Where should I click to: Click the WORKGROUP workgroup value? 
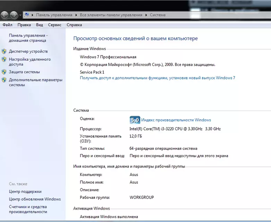click(x=142, y=197)
